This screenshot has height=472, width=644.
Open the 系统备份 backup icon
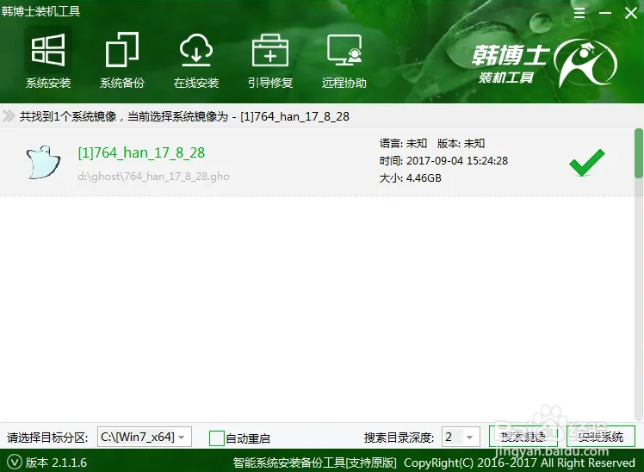click(x=122, y=50)
